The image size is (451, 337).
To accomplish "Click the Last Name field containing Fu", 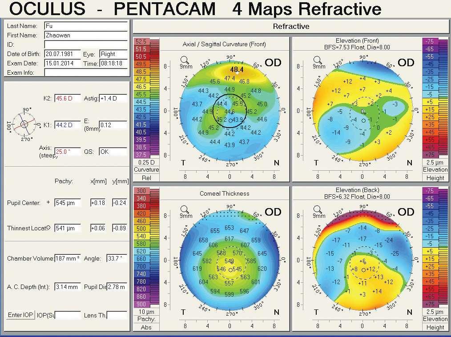I will (86, 26).
